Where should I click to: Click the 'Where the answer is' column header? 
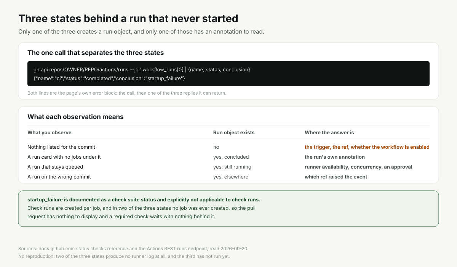329,132
